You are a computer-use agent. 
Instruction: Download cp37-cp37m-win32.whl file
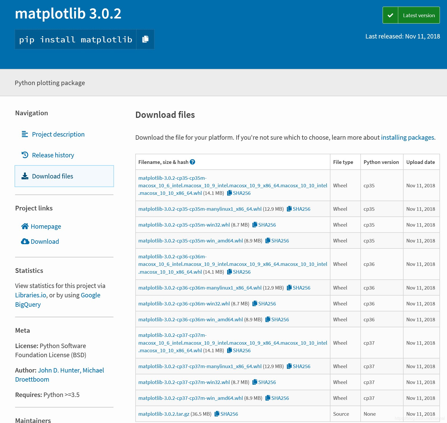pyautogui.click(x=184, y=382)
